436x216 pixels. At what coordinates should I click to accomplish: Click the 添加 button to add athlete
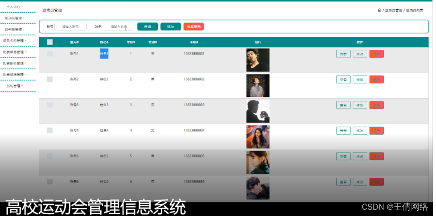[171, 27]
